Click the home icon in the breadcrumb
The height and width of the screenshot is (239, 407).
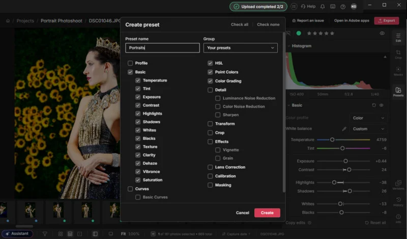[8, 21]
